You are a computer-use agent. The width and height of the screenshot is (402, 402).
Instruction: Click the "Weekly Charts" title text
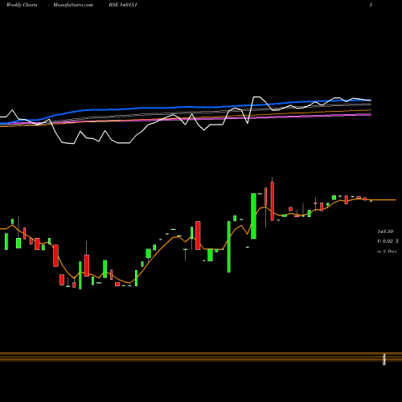(22, 5)
